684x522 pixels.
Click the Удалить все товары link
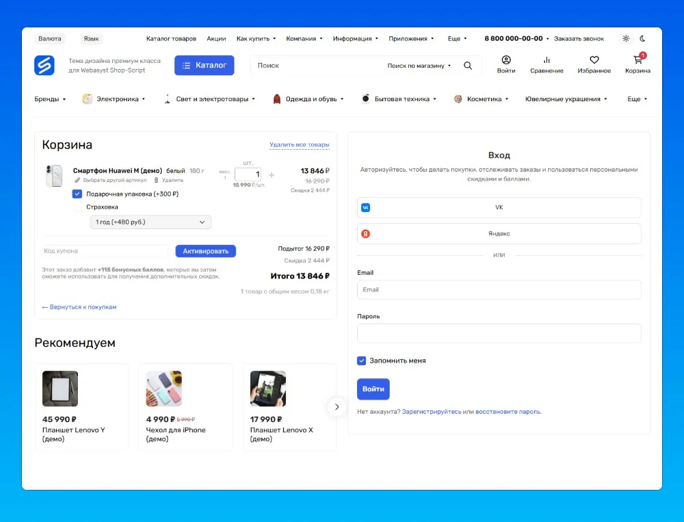pyautogui.click(x=301, y=144)
